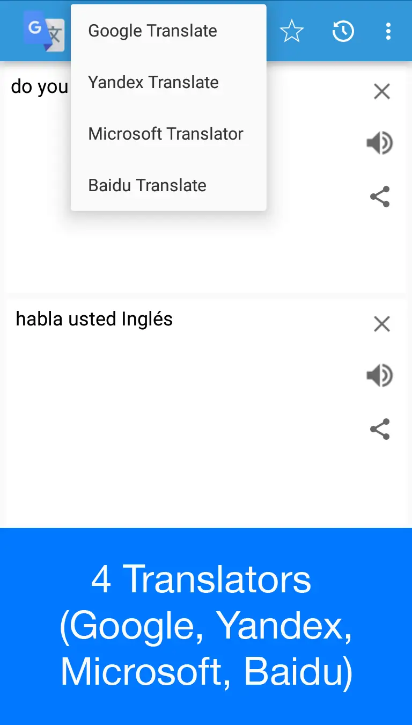Switch translator to Baidu Translate
Image resolution: width=412 pixels, height=725 pixels.
coord(146,185)
